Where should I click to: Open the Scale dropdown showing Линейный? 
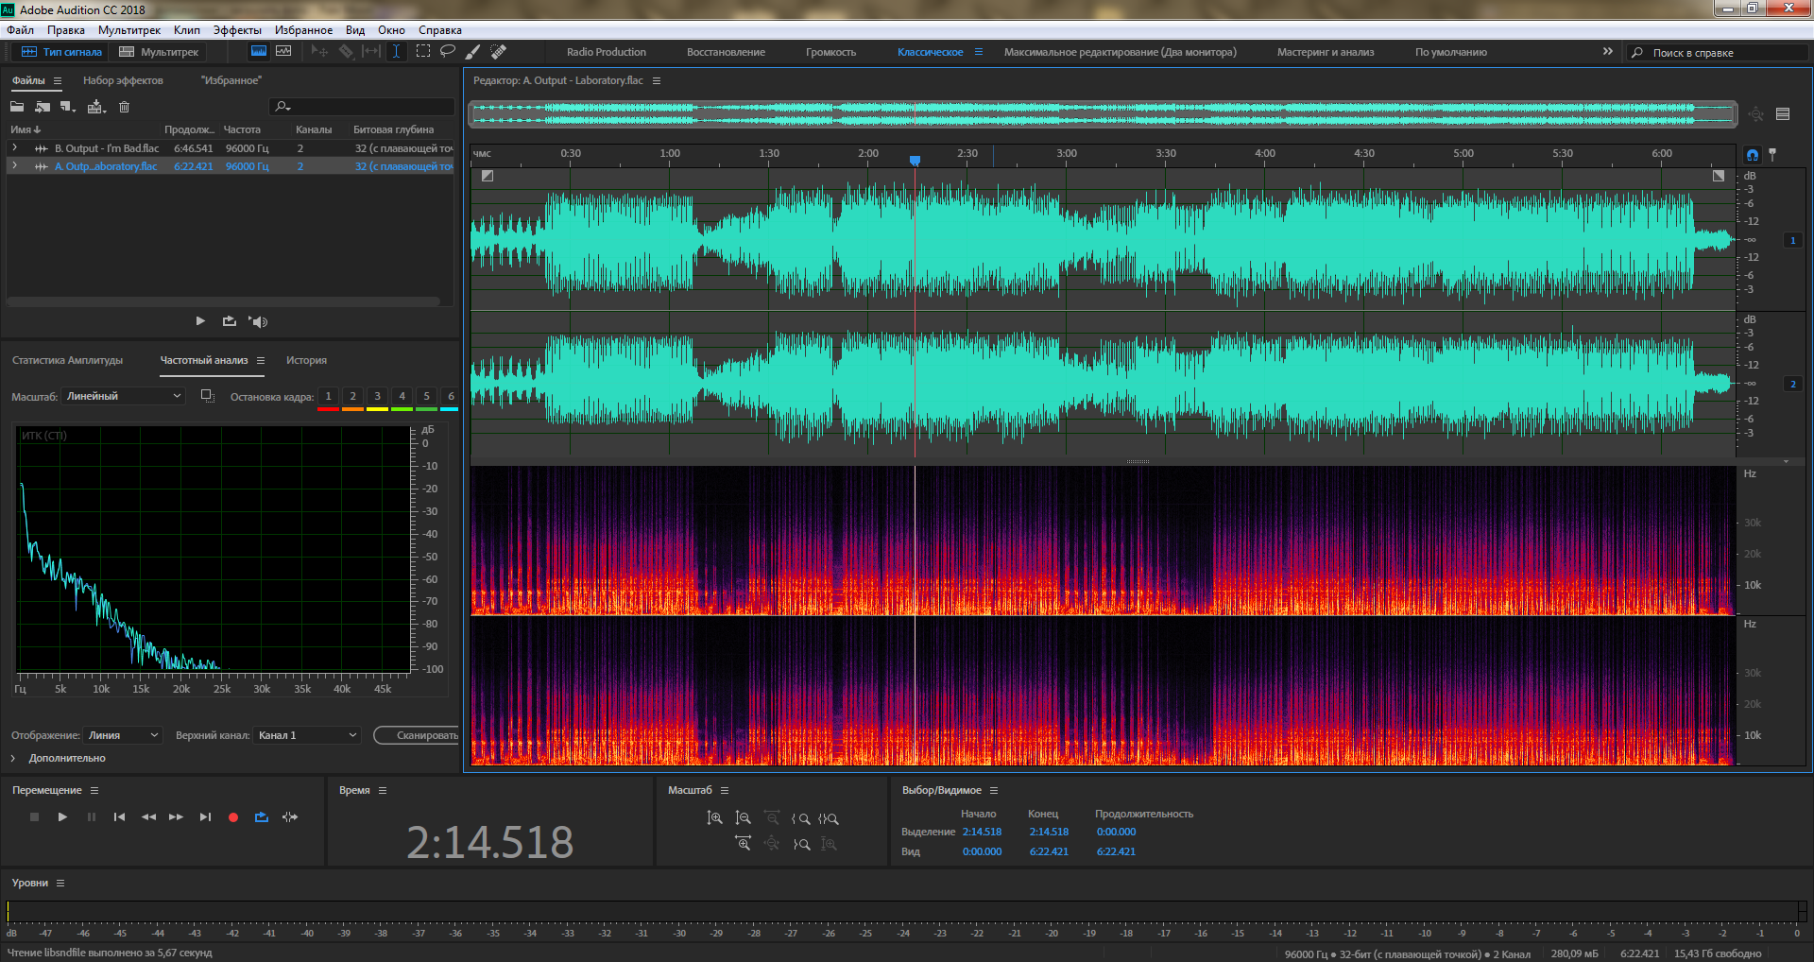coord(124,396)
